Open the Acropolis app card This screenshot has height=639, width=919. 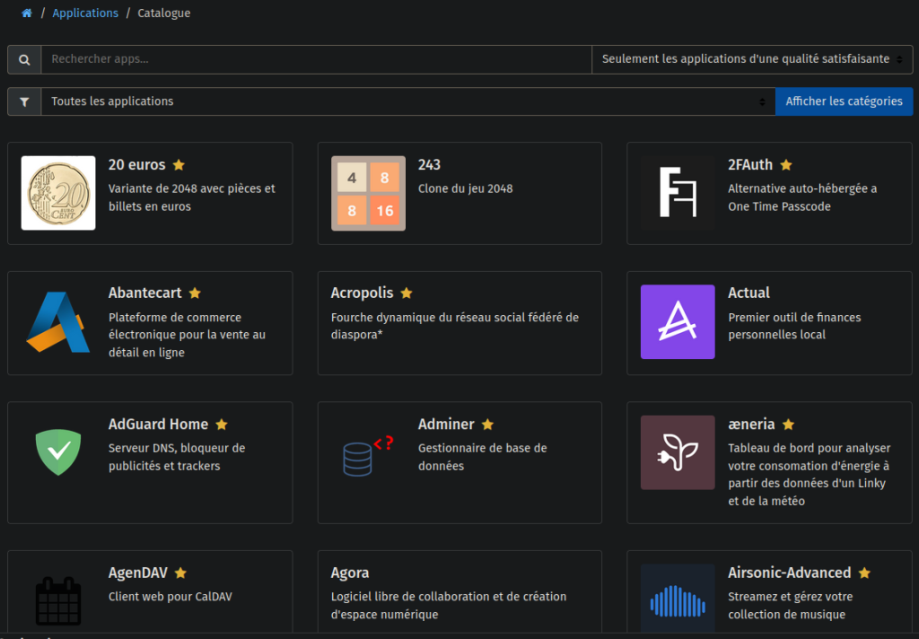[459, 323]
